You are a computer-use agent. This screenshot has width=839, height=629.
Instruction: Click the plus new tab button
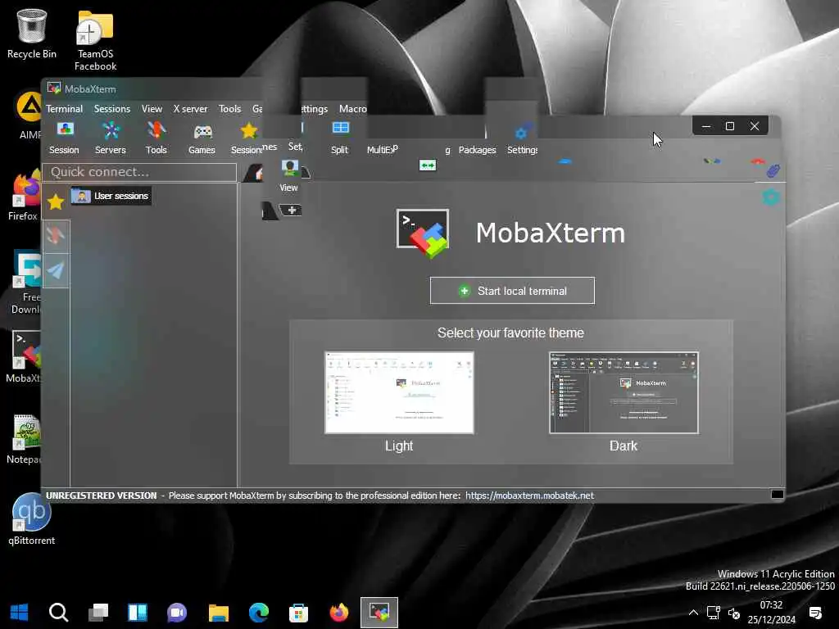pos(292,210)
